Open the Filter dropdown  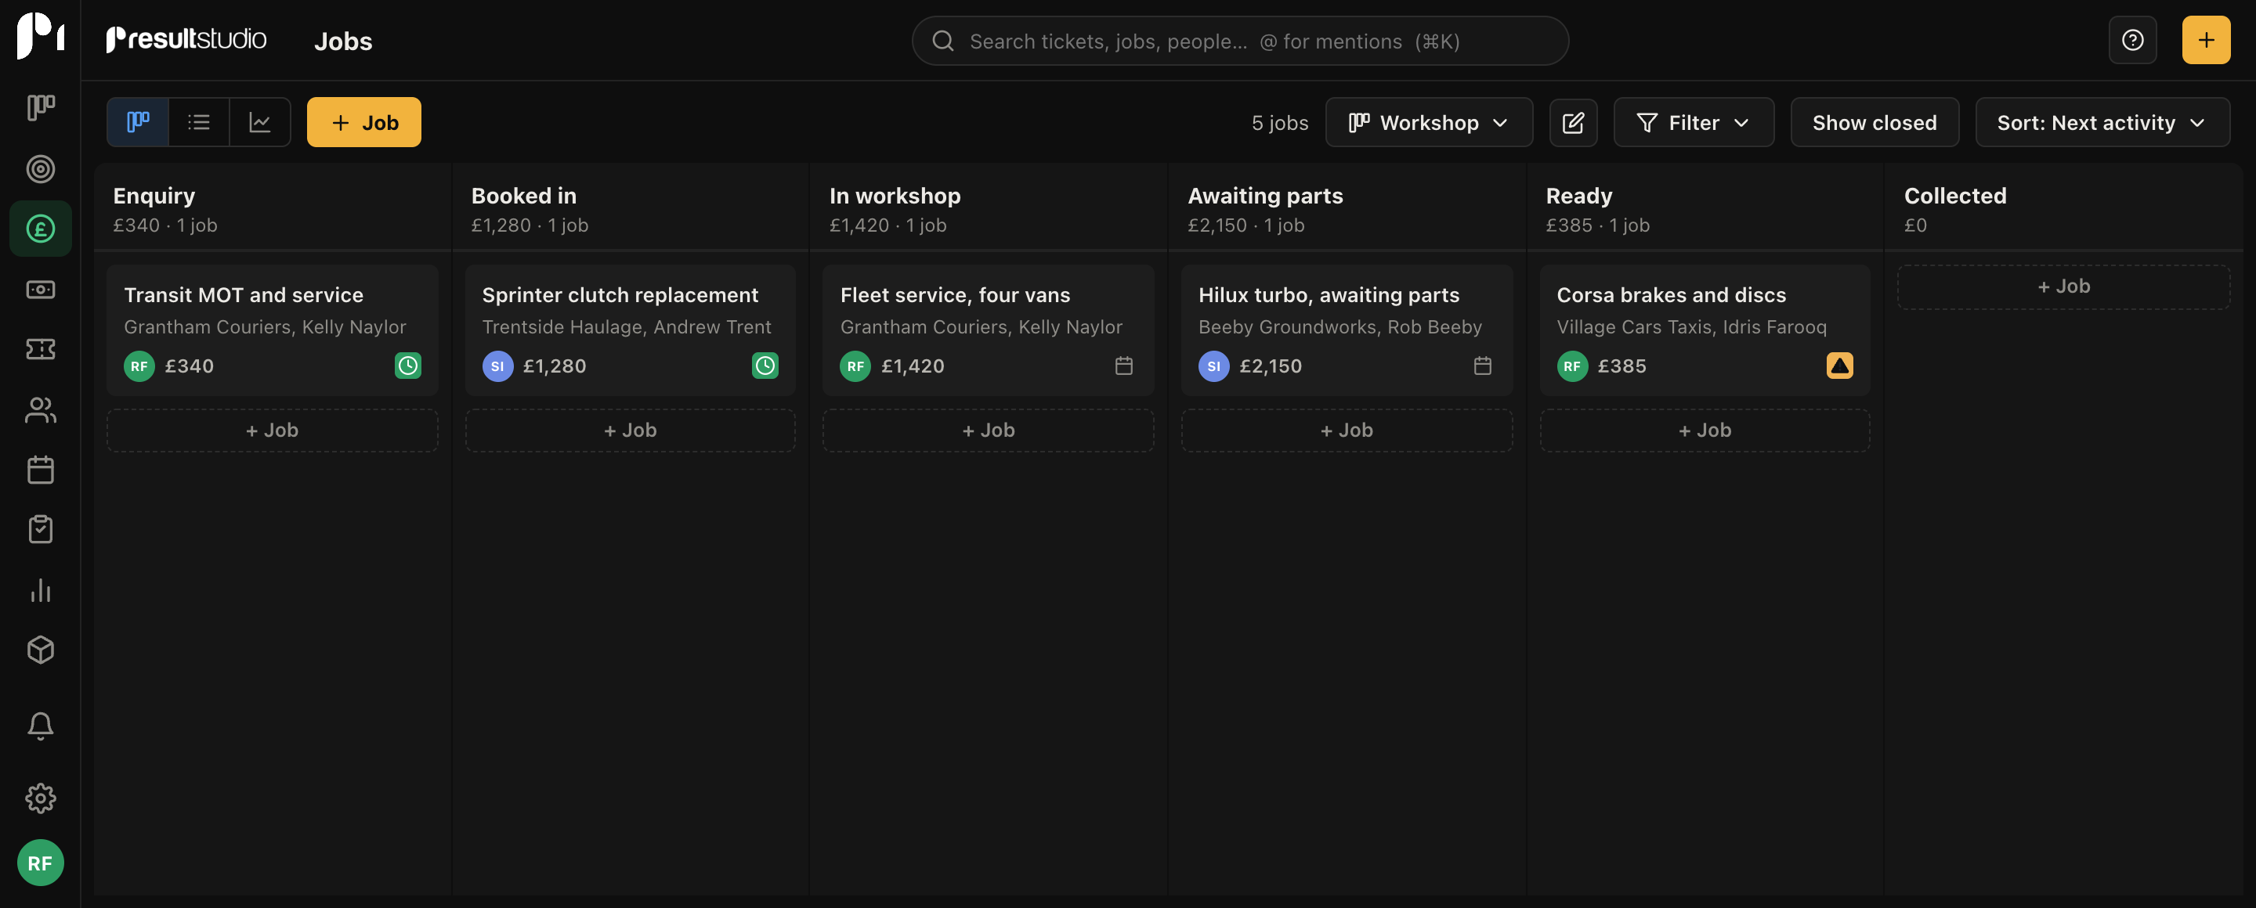1693,122
